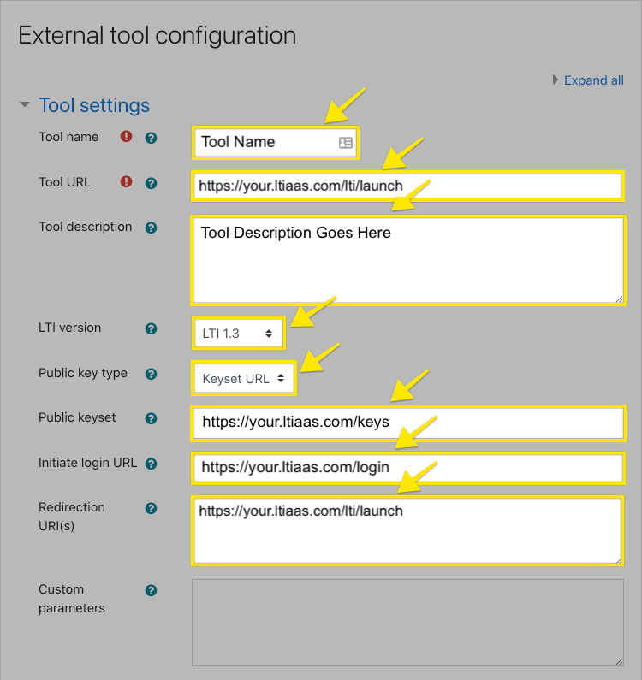642x680 pixels.
Task: Collapse the Tool settings section
Action: point(25,104)
